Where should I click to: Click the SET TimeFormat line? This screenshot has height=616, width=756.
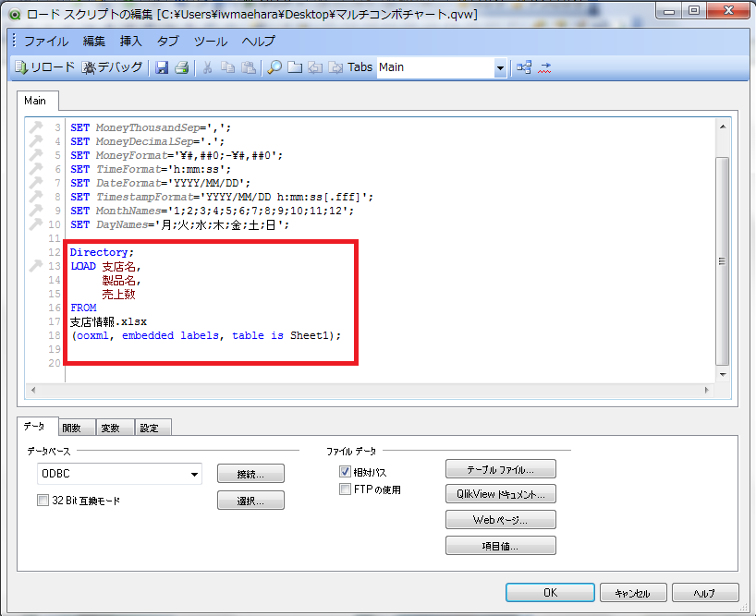pos(151,170)
